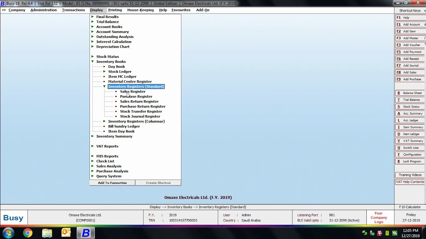Open the Acc. Summary shortcut

point(410,114)
